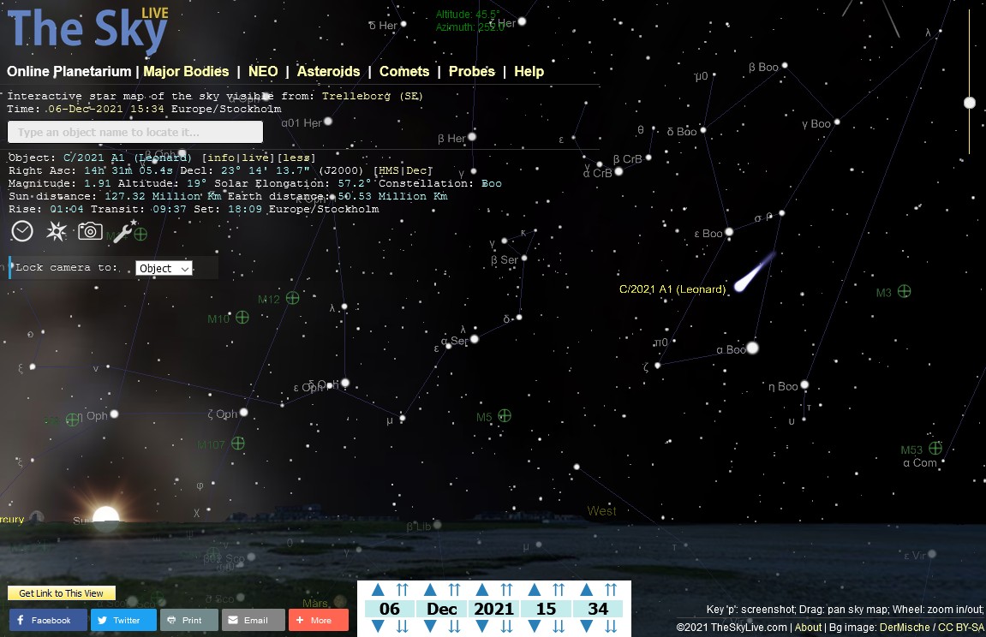Expand the More sharing options button

point(318,620)
